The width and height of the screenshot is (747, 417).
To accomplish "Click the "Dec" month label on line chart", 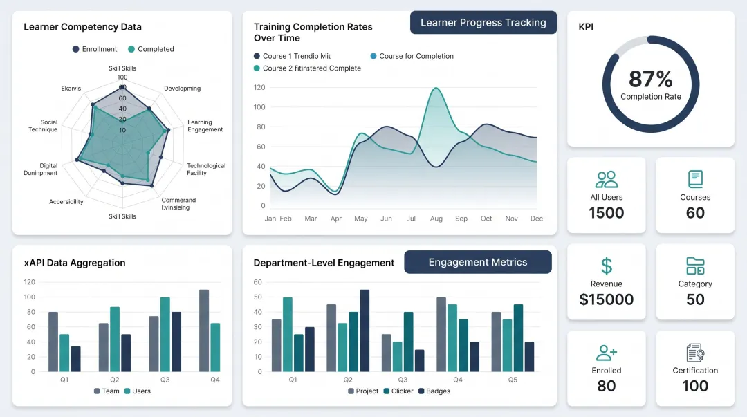I will point(537,219).
